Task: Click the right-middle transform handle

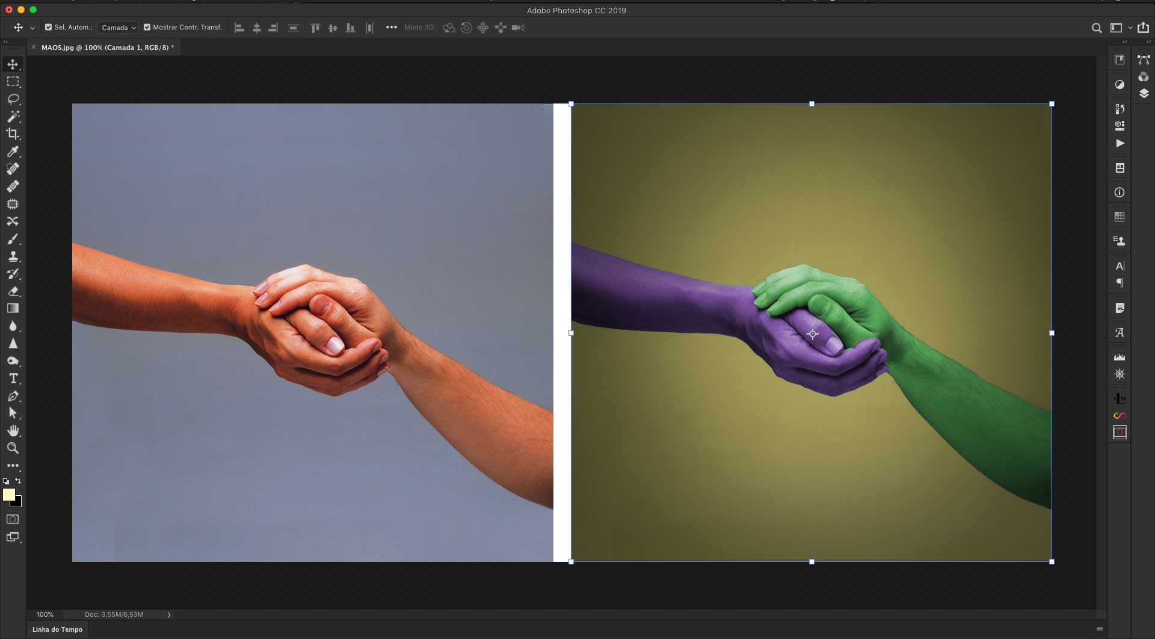Action: click(1052, 333)
